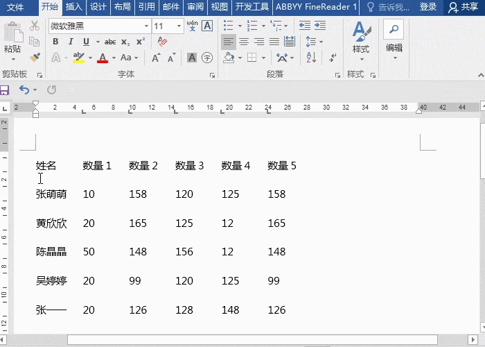
Task: Apply enclosed character 字 icon
Action: (x=207, y=58)
